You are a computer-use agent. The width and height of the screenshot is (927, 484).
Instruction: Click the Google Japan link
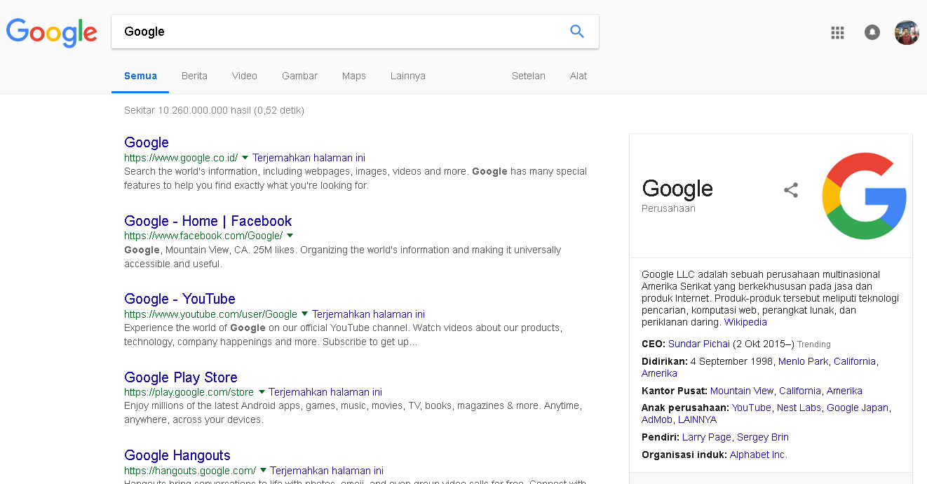point(858,408)
